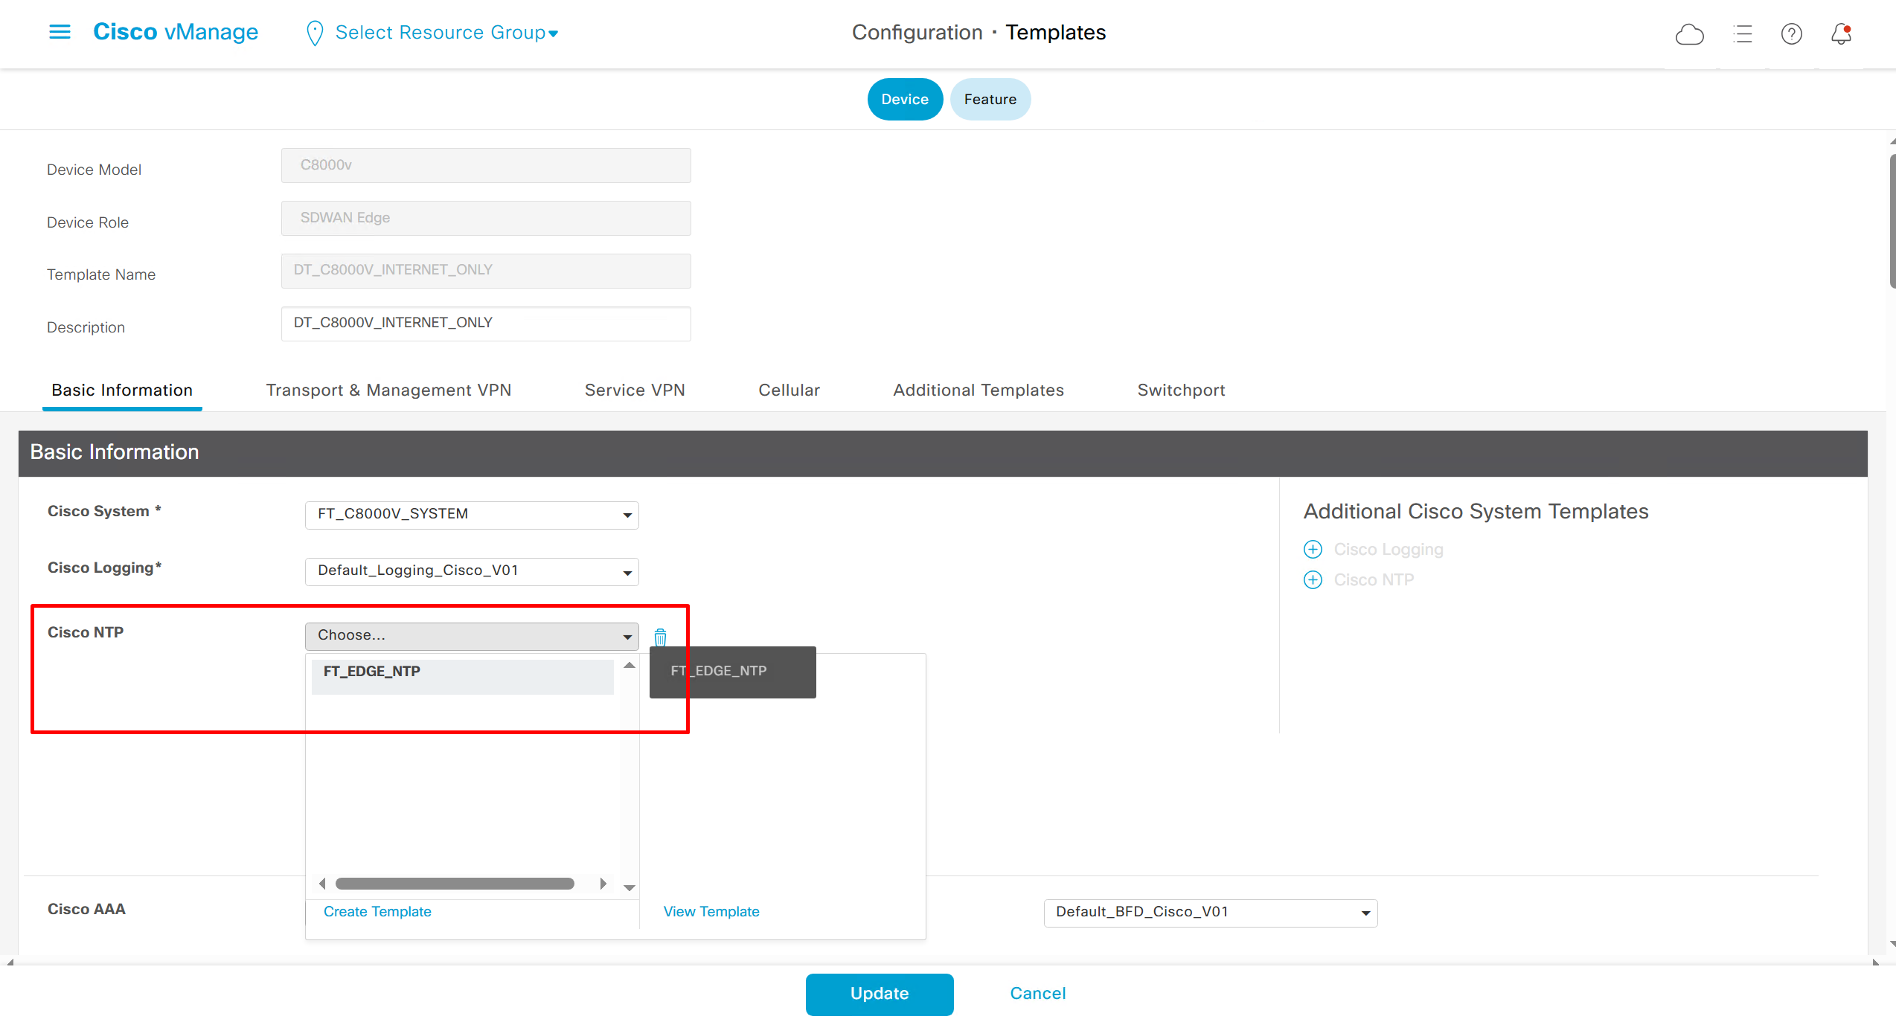Go to Transport & Management VPN tab
This screenshot has width=1896, height=1022.
tap(388, 391)
